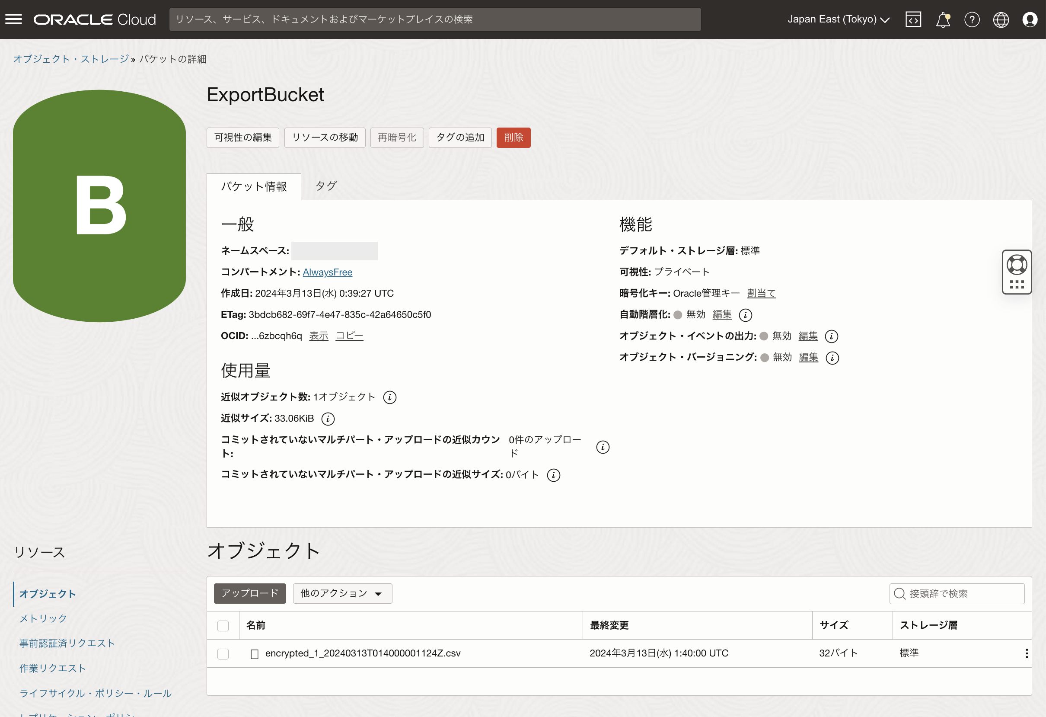Screen dimensions: 1046x717
Task: Open the navigation hamburger menu
Action: [13, 19]
